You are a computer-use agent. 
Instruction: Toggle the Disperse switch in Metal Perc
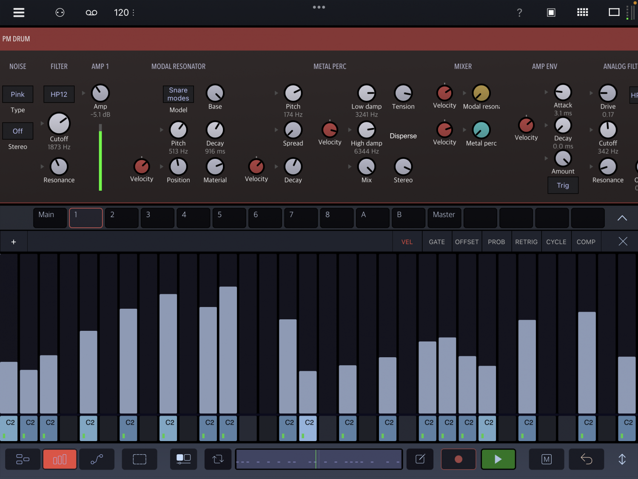[403, 136]
